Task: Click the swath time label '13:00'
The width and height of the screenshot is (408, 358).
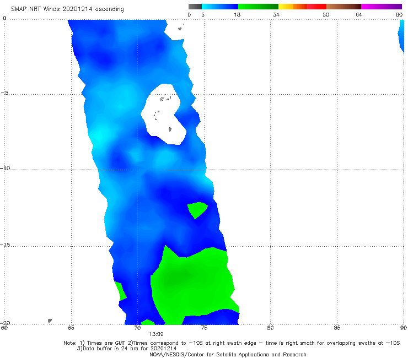Action: click(x=156, y=334)
